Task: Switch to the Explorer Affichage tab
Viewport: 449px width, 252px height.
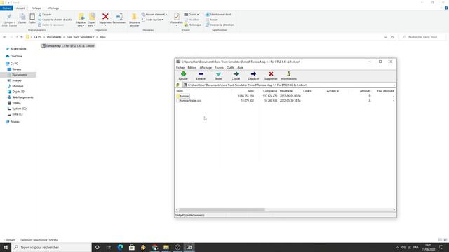Action: (53, 8)
